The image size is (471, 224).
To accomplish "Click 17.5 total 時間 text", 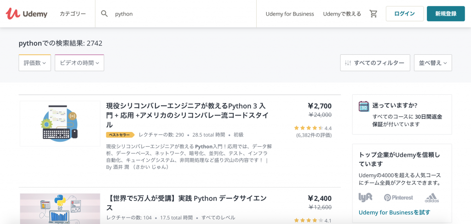I will tap(176, 218).
